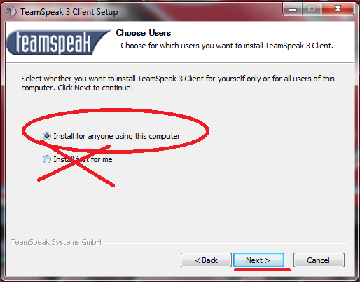
Task: Minimize the TeamSpeak 3 Client Setup window
Action: coord(293,9)
